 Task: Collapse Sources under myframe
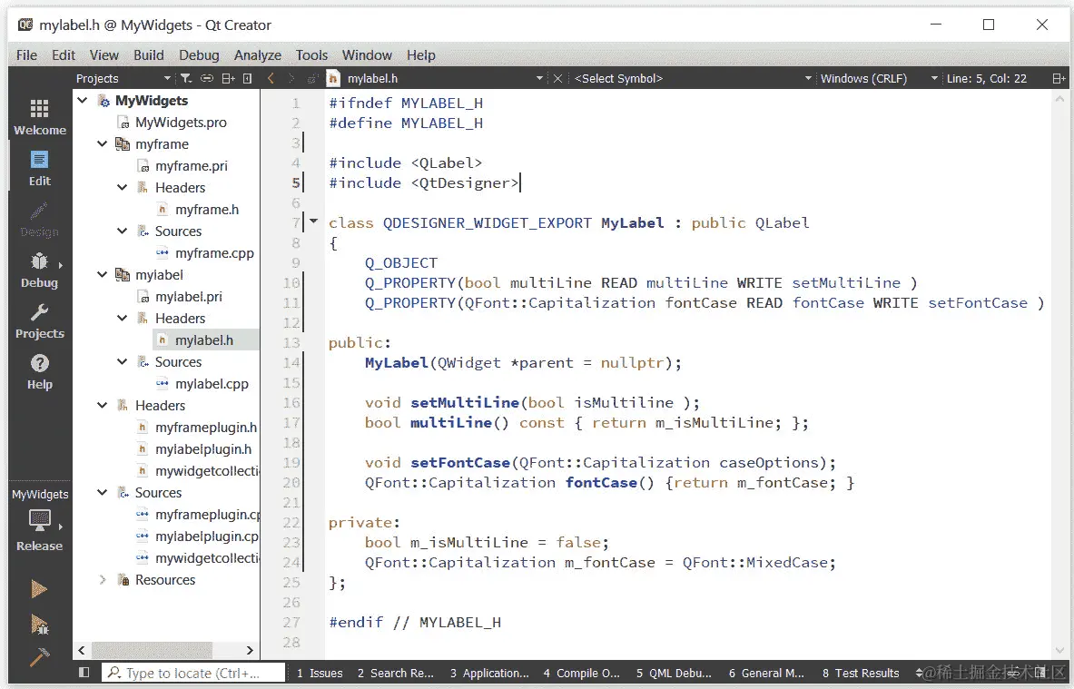pos(122,231)
